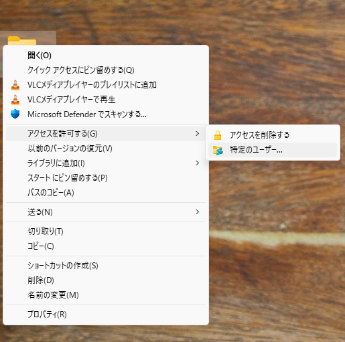Screen dimensions: 345x342
Task: Choose VLCメディアプレイヤーで再生
Action: click(x=106, y=100)
